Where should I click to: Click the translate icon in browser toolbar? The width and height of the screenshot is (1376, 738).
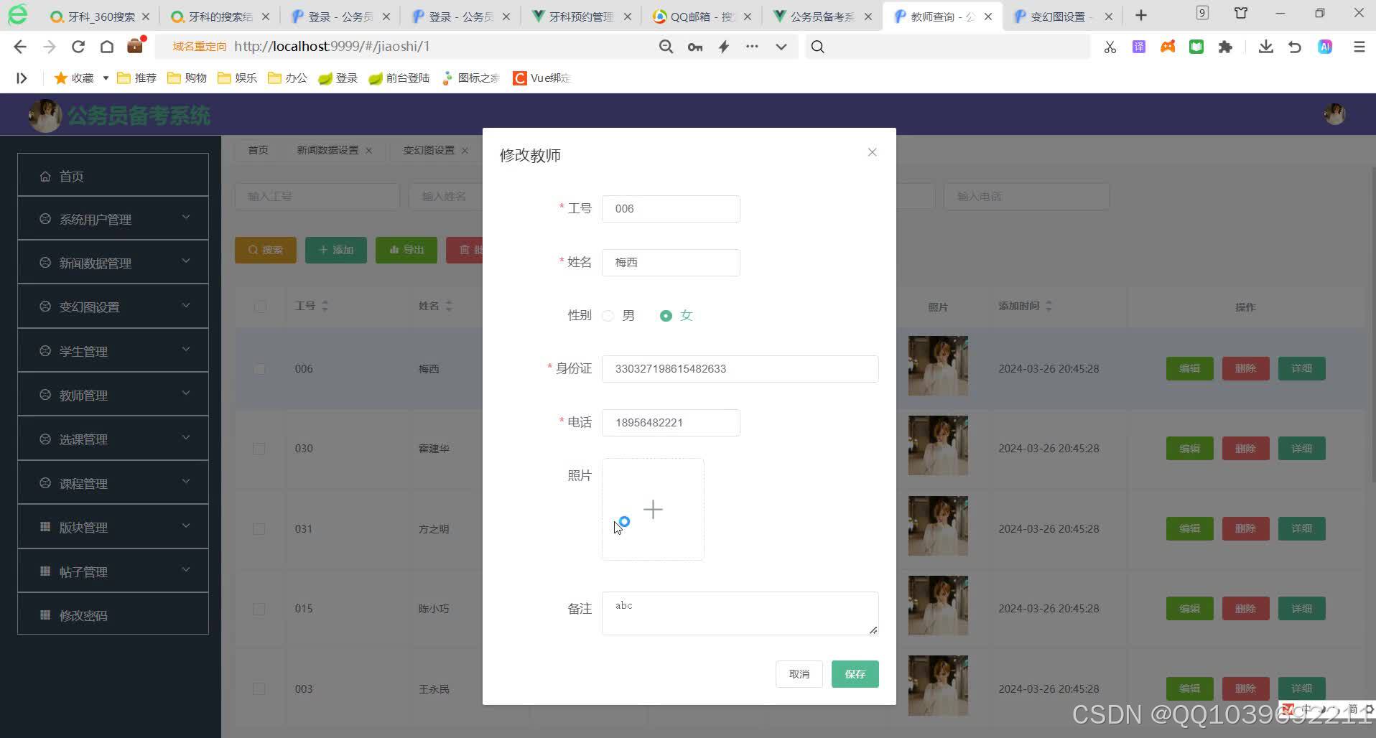[x=1138, y=46]
